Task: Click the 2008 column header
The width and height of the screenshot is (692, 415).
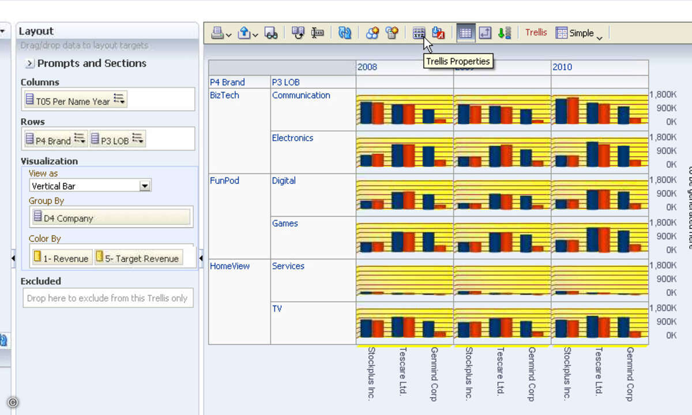Action: coord(367,67)
